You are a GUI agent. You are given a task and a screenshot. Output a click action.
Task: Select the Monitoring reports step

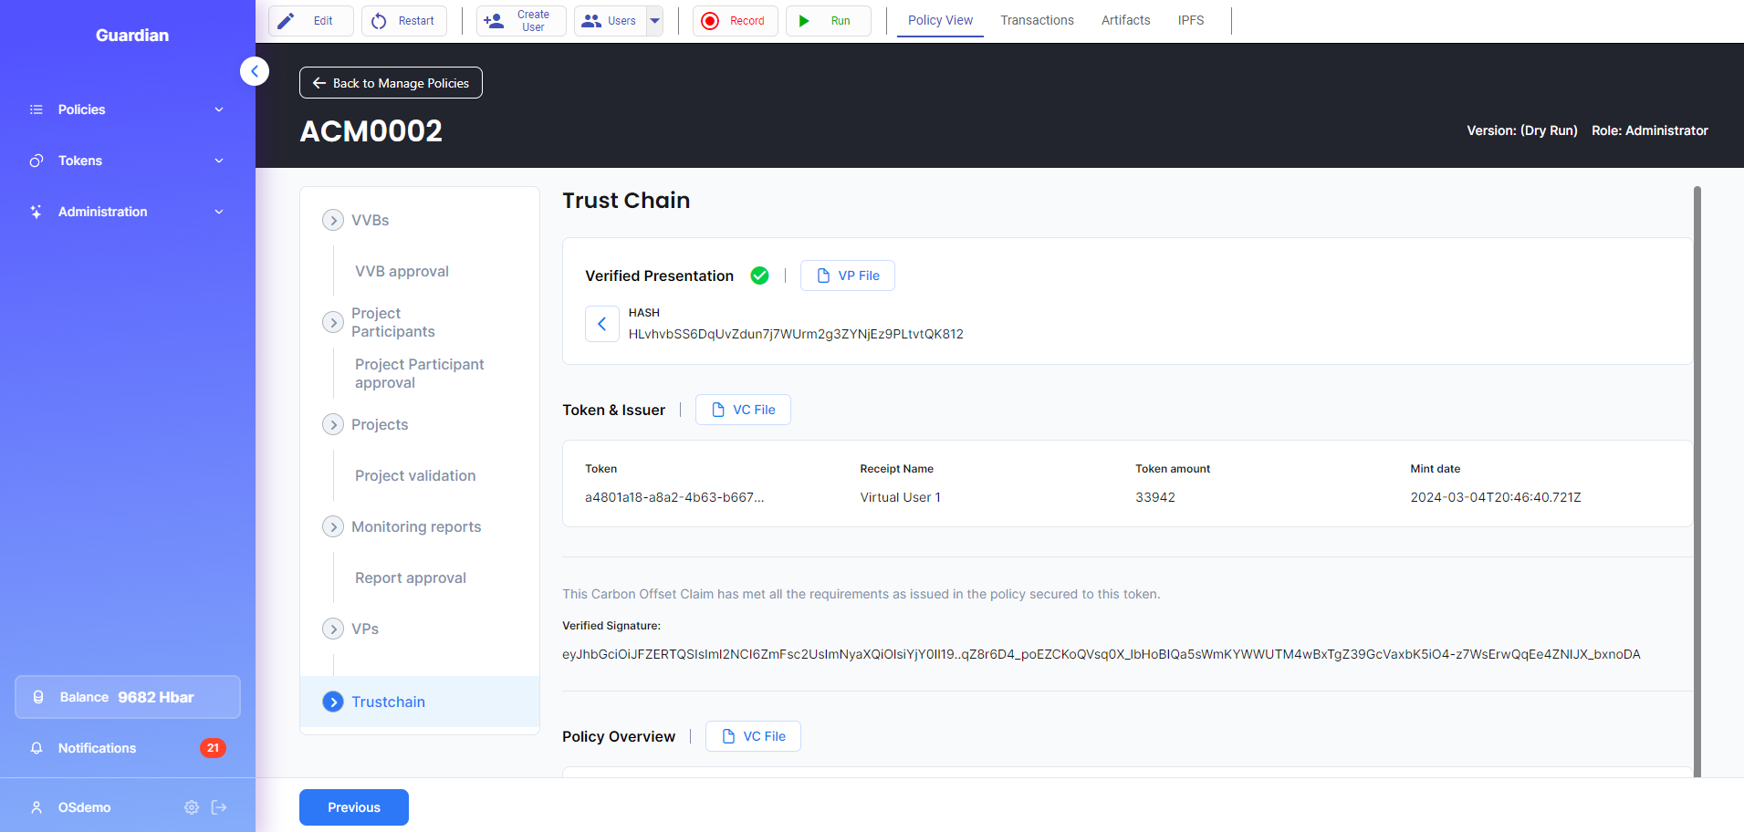(415, 526)
